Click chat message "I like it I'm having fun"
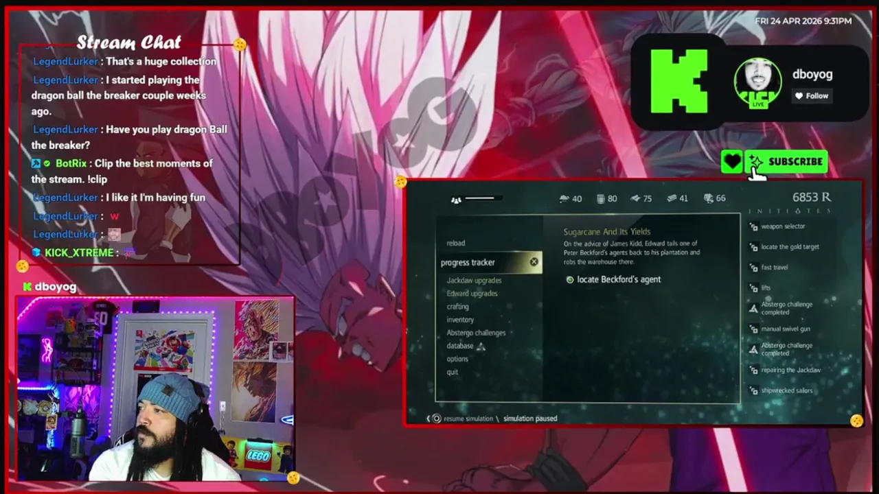This screenshot has height=494, width=879. [x=155, y=197]
